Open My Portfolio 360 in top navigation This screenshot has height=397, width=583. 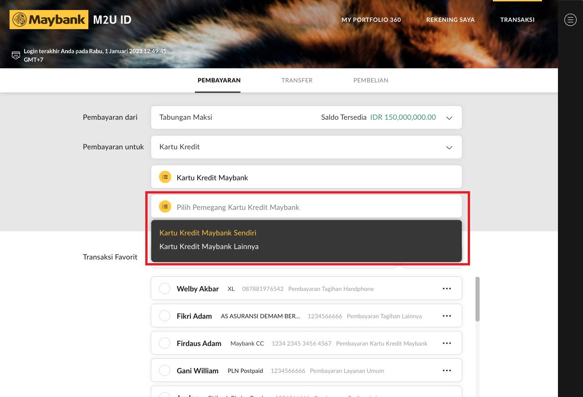click(371, 20)
